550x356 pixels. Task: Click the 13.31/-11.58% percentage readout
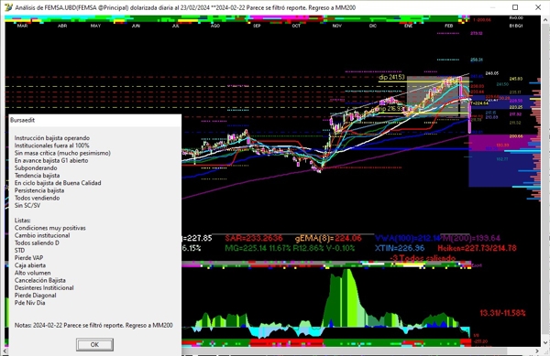502,313
